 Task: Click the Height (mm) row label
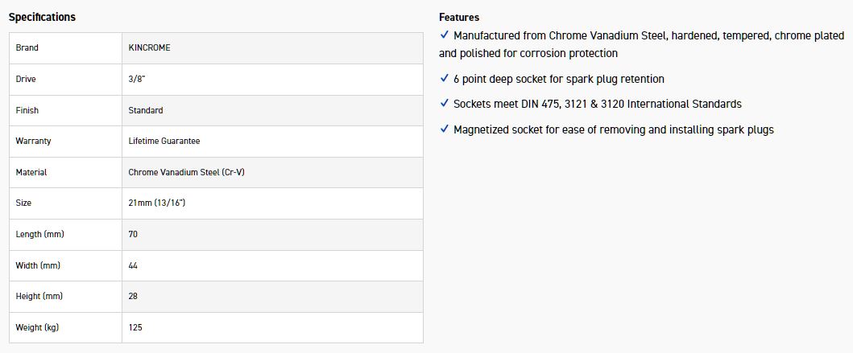coord(39,297)
